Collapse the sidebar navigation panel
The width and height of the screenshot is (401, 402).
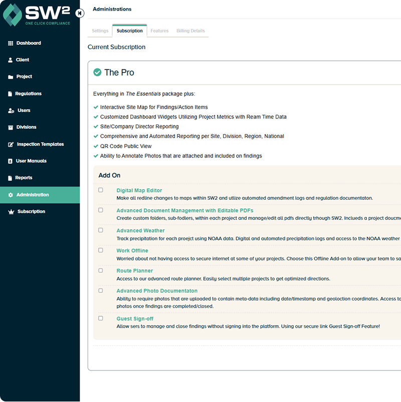[x=80, y=14]
